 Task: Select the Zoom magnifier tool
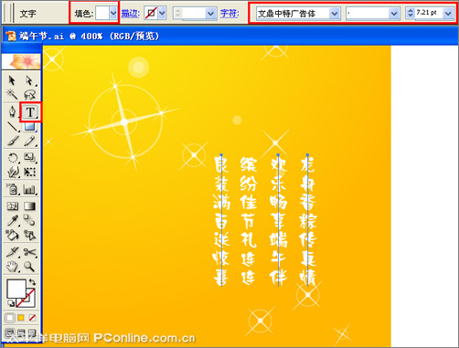(x=29, y=267)
